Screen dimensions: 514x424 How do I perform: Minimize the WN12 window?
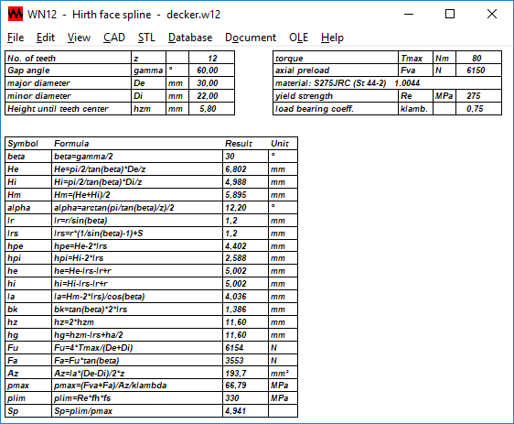[x=409, y=14]
